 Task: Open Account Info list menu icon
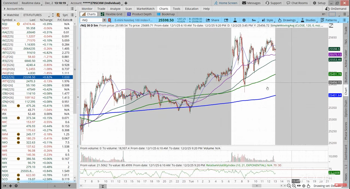point(72,9)
